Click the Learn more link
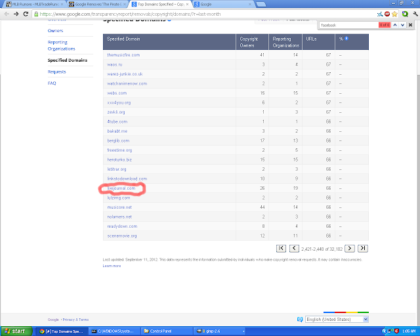This screenshot has width=420, height=336. [x=112, y=266]
